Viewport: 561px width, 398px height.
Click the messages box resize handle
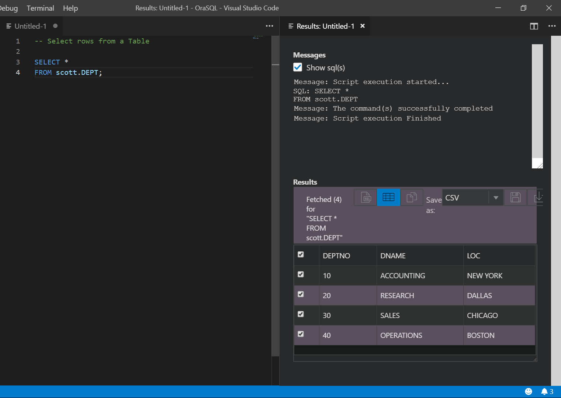(x=540, y=165)
